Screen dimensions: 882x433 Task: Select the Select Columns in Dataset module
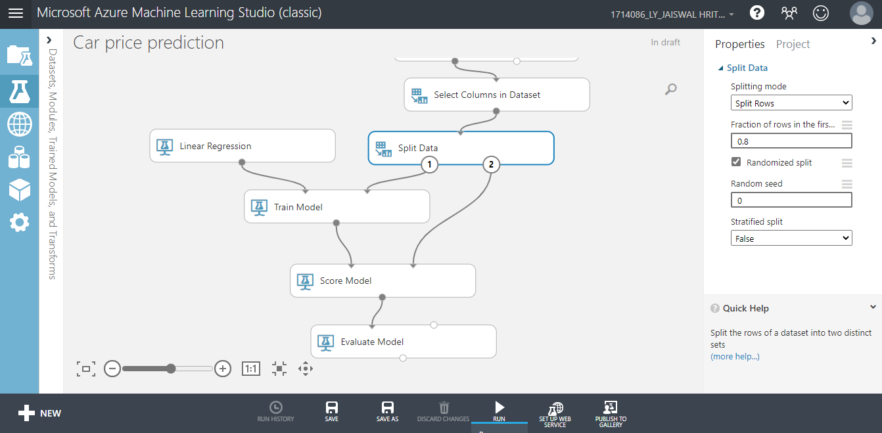click(497, 95)
